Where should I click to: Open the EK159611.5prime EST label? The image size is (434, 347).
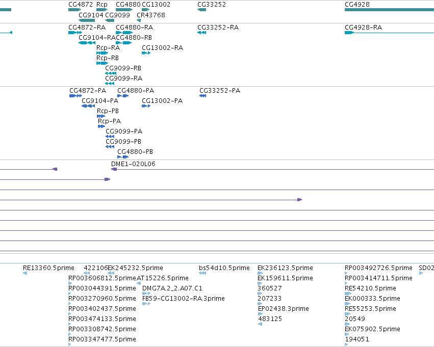point(286,278)
